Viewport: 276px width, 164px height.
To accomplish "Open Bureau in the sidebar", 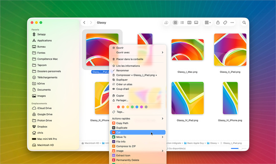I will [x=41, y=46].
